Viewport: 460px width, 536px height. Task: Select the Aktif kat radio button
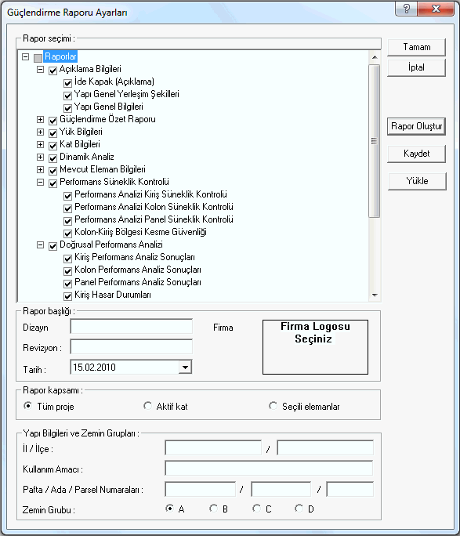[x=147, y=406]
